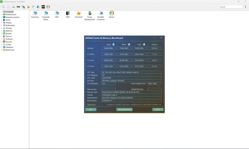Click the L3 Cache Read 1042.5 GB/s value
The image size is (249, 149).
(x=109, y=66)
